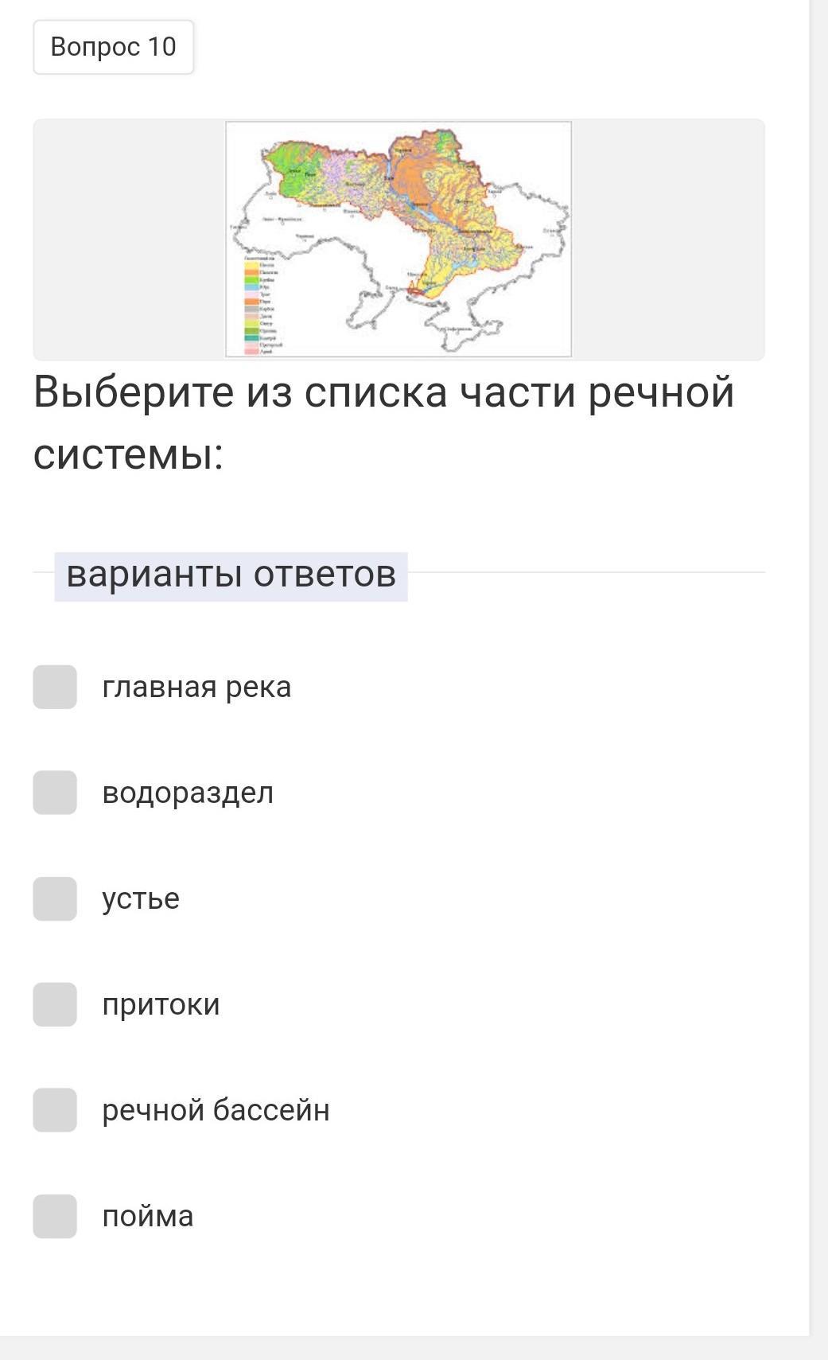This screenshot has width=828, height=1360.
Task: Open the river basin map image
Action: click(398, 239)
